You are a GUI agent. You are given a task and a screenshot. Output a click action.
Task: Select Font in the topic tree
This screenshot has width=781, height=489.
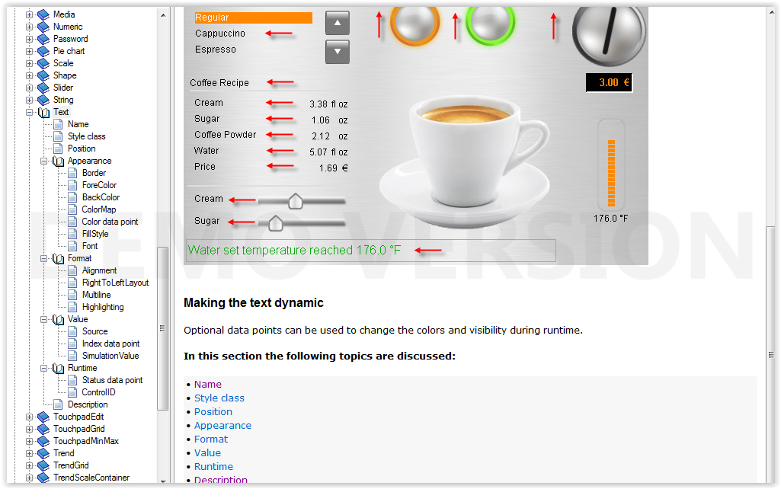point(90,246)
